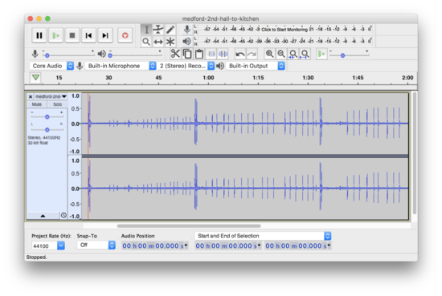Click the Silence Audio button
This screenshot has width=442, height=296.
223,54
